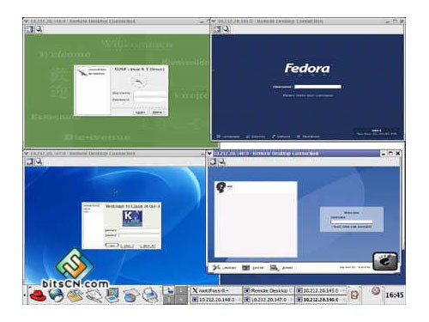
Task: Open the Red Hat main menu
Action: (x=38, y=295)
